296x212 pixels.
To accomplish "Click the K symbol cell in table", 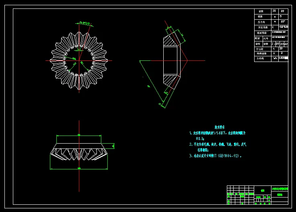I will point(275,54).
